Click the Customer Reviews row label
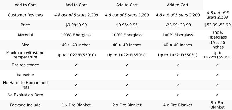This screenshot has width=232, height=110. (25, 15)
